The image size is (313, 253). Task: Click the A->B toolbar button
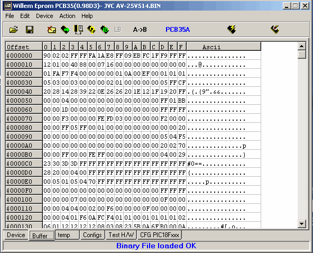point(140,30)
